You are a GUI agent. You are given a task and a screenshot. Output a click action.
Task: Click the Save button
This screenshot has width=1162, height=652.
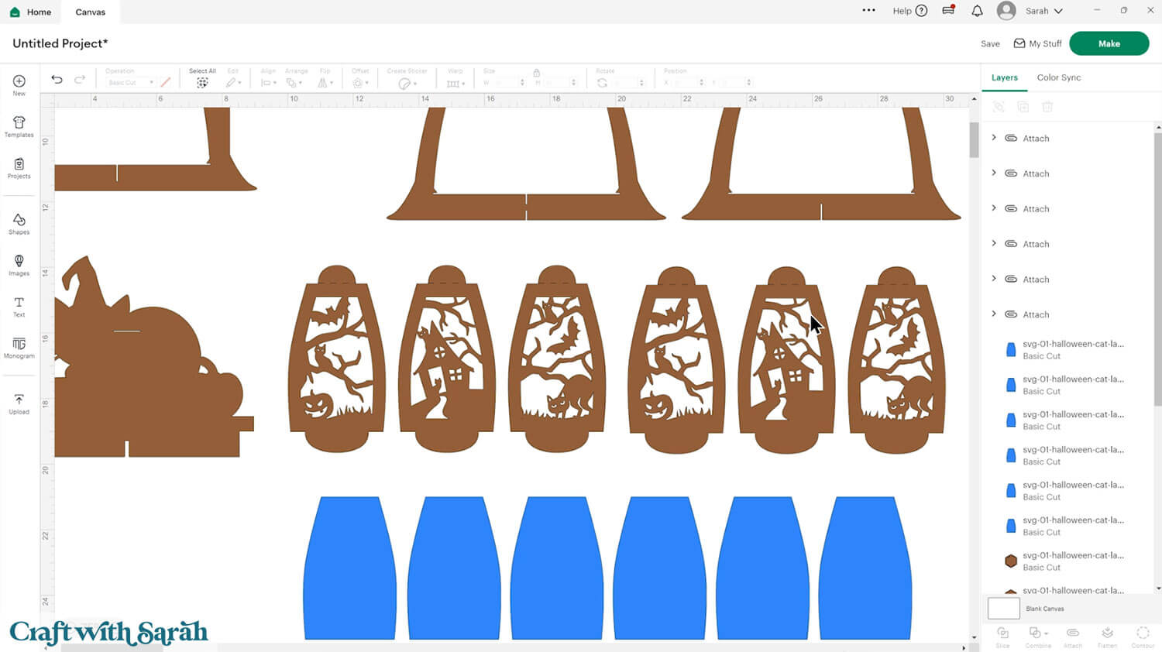click(x=990, y=43)
